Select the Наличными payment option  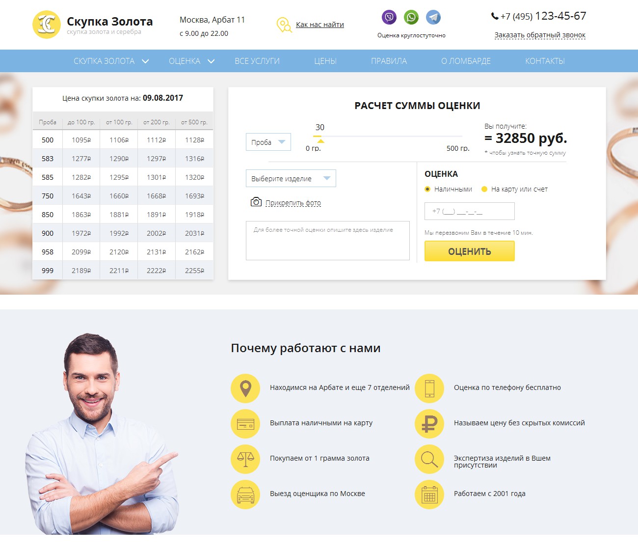[427, 189]
